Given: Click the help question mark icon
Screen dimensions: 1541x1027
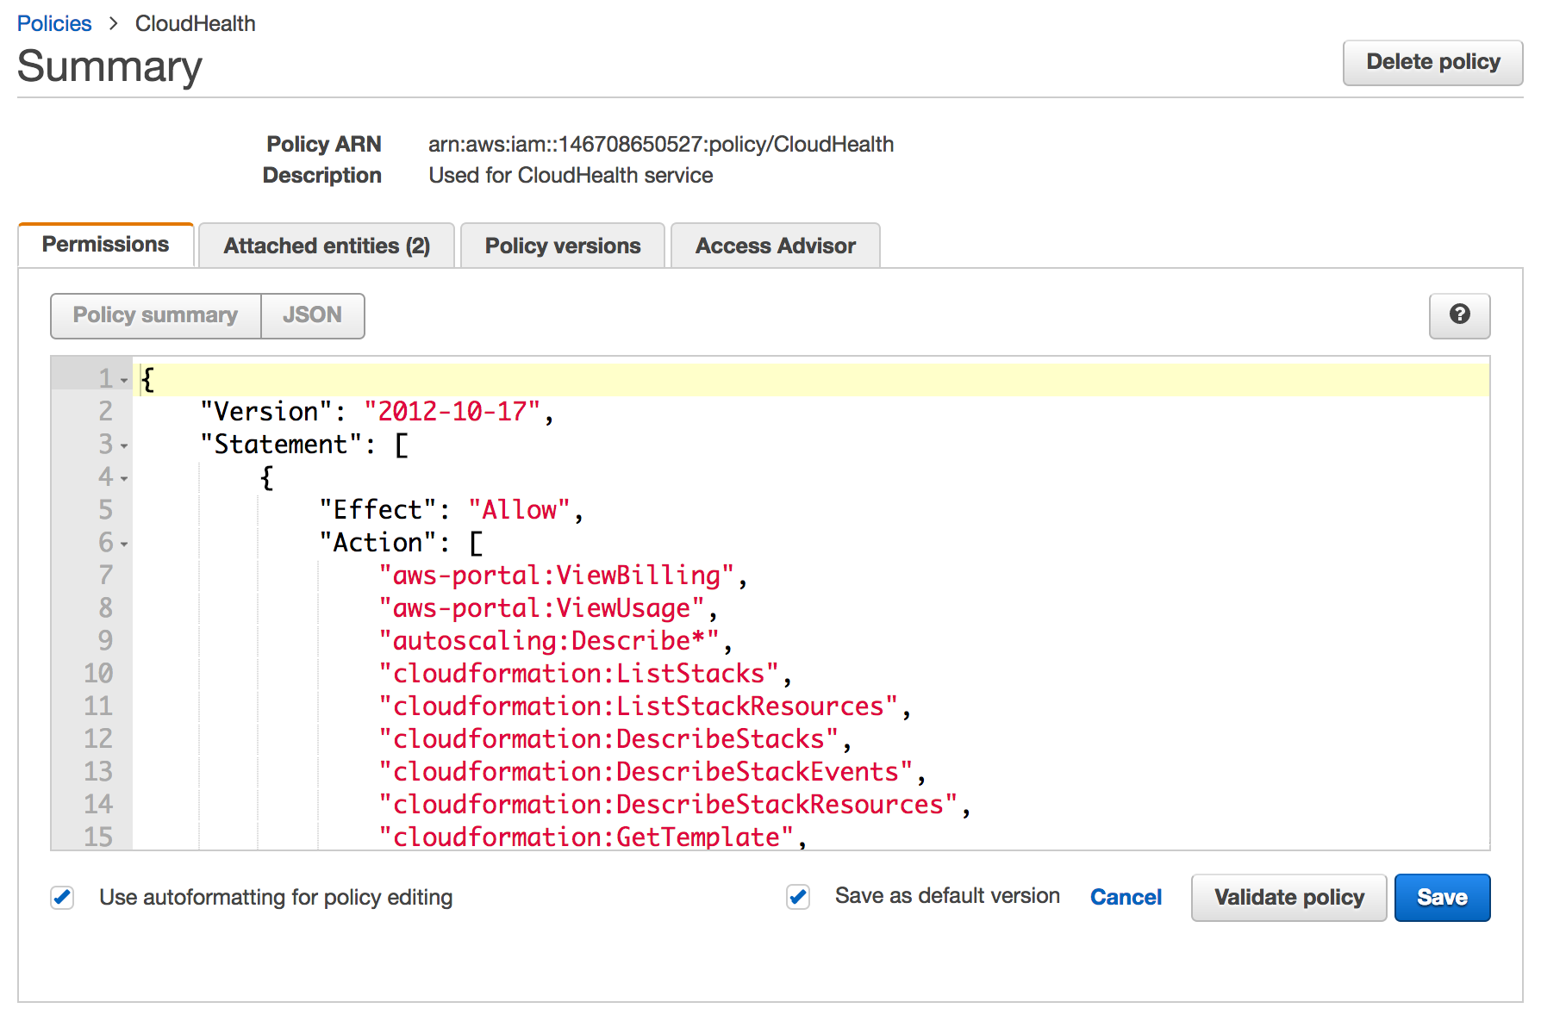Looking at the screenshot, I should point(1459,315).
